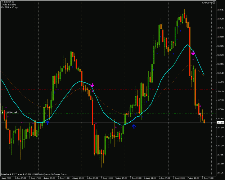
Task: Click the 169.45 price scale label
Action: 221,10
